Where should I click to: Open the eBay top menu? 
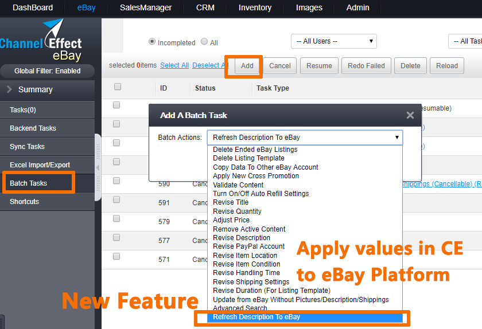(x=87, y=7)
